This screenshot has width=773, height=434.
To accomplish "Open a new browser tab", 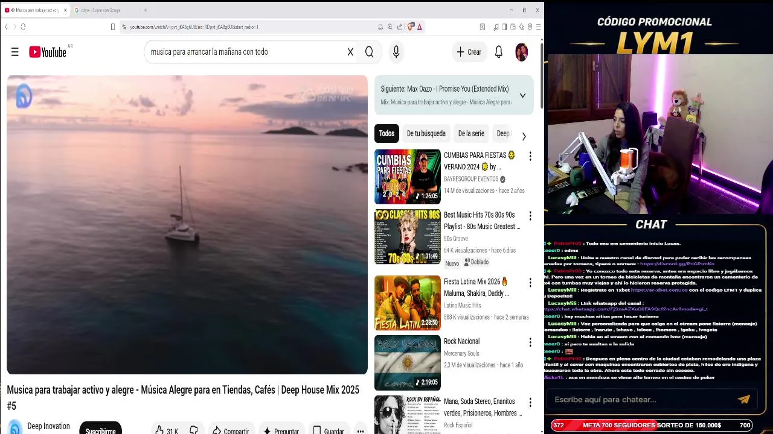I will 145,10.
